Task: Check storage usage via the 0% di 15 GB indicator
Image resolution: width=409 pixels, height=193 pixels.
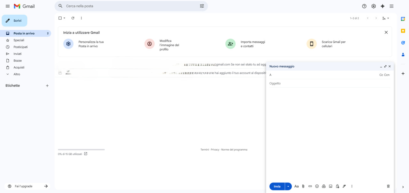Action: [70, 154]
